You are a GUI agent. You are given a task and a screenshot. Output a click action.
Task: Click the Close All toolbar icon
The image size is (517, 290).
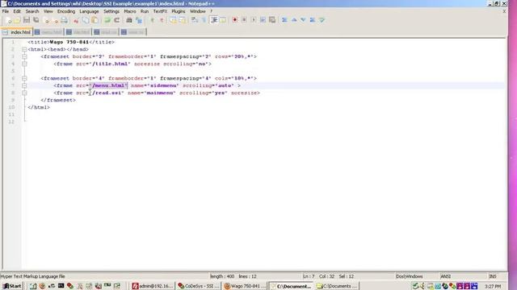coord(55,20)
